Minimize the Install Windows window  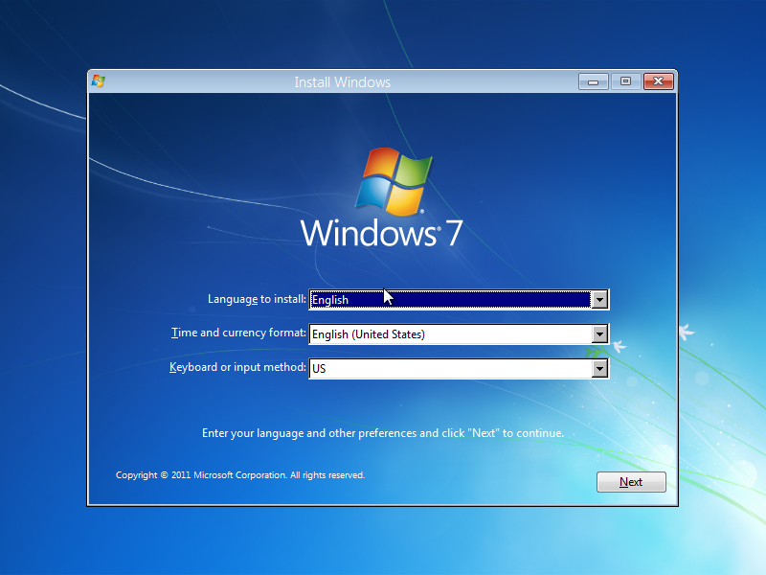coord(593,82)
